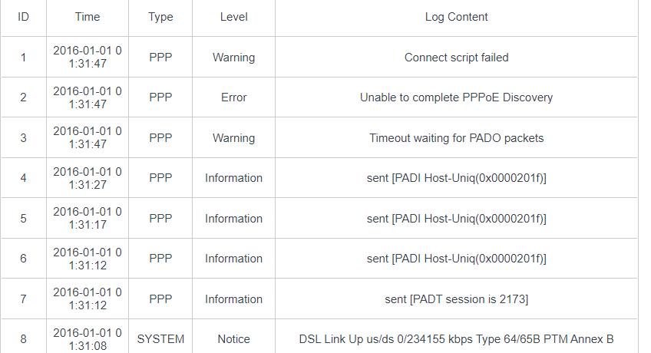Click the Error level cell in row 2
The height and width of the screenshot is (353, 651).
click(233, 97)
